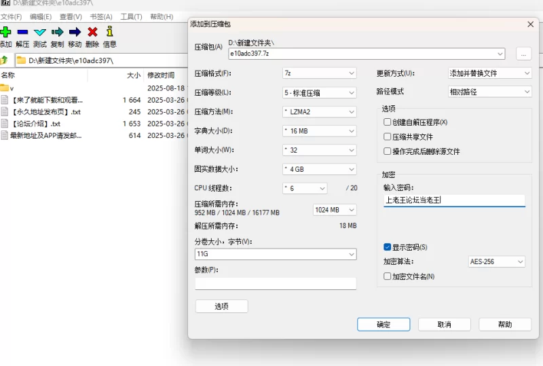Open the 加密算法 AES-256 dropdown

497,261
